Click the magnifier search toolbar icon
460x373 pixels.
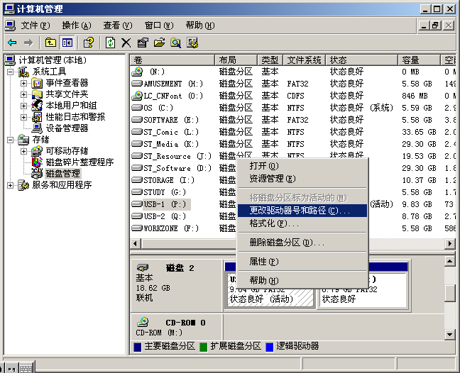176,43
